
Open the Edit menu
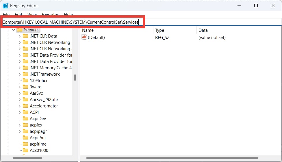(18, 14)
